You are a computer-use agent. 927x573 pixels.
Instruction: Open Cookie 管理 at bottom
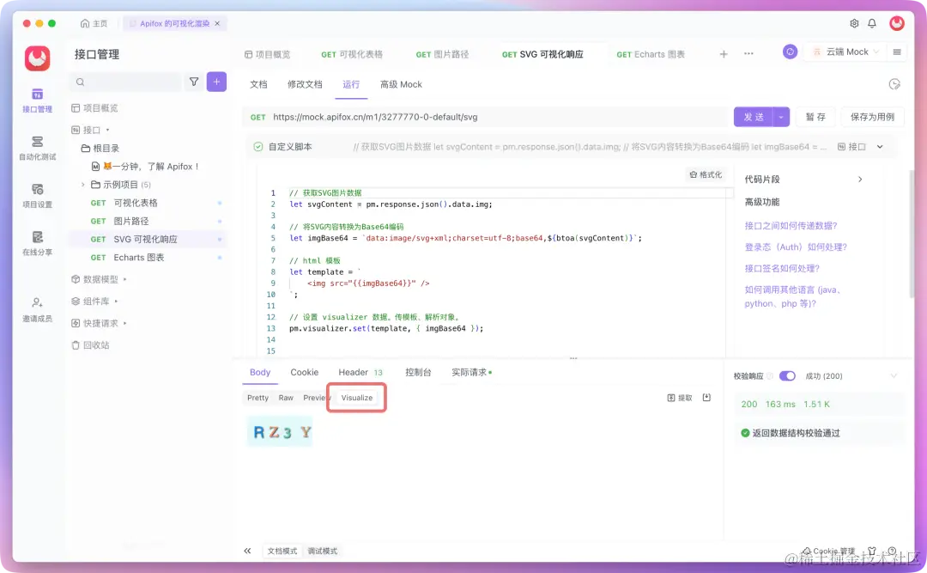click(x=829, y=552)
